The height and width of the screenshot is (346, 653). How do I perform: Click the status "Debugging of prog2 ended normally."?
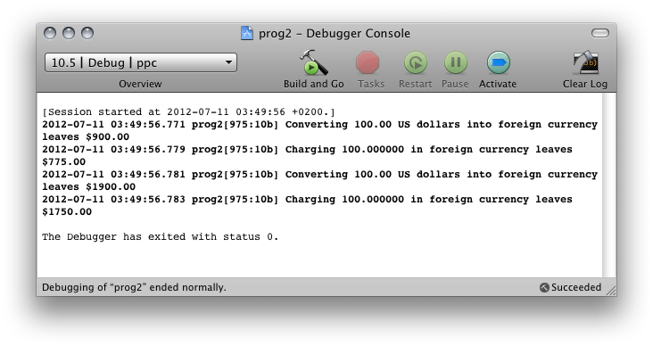(134, 287)
